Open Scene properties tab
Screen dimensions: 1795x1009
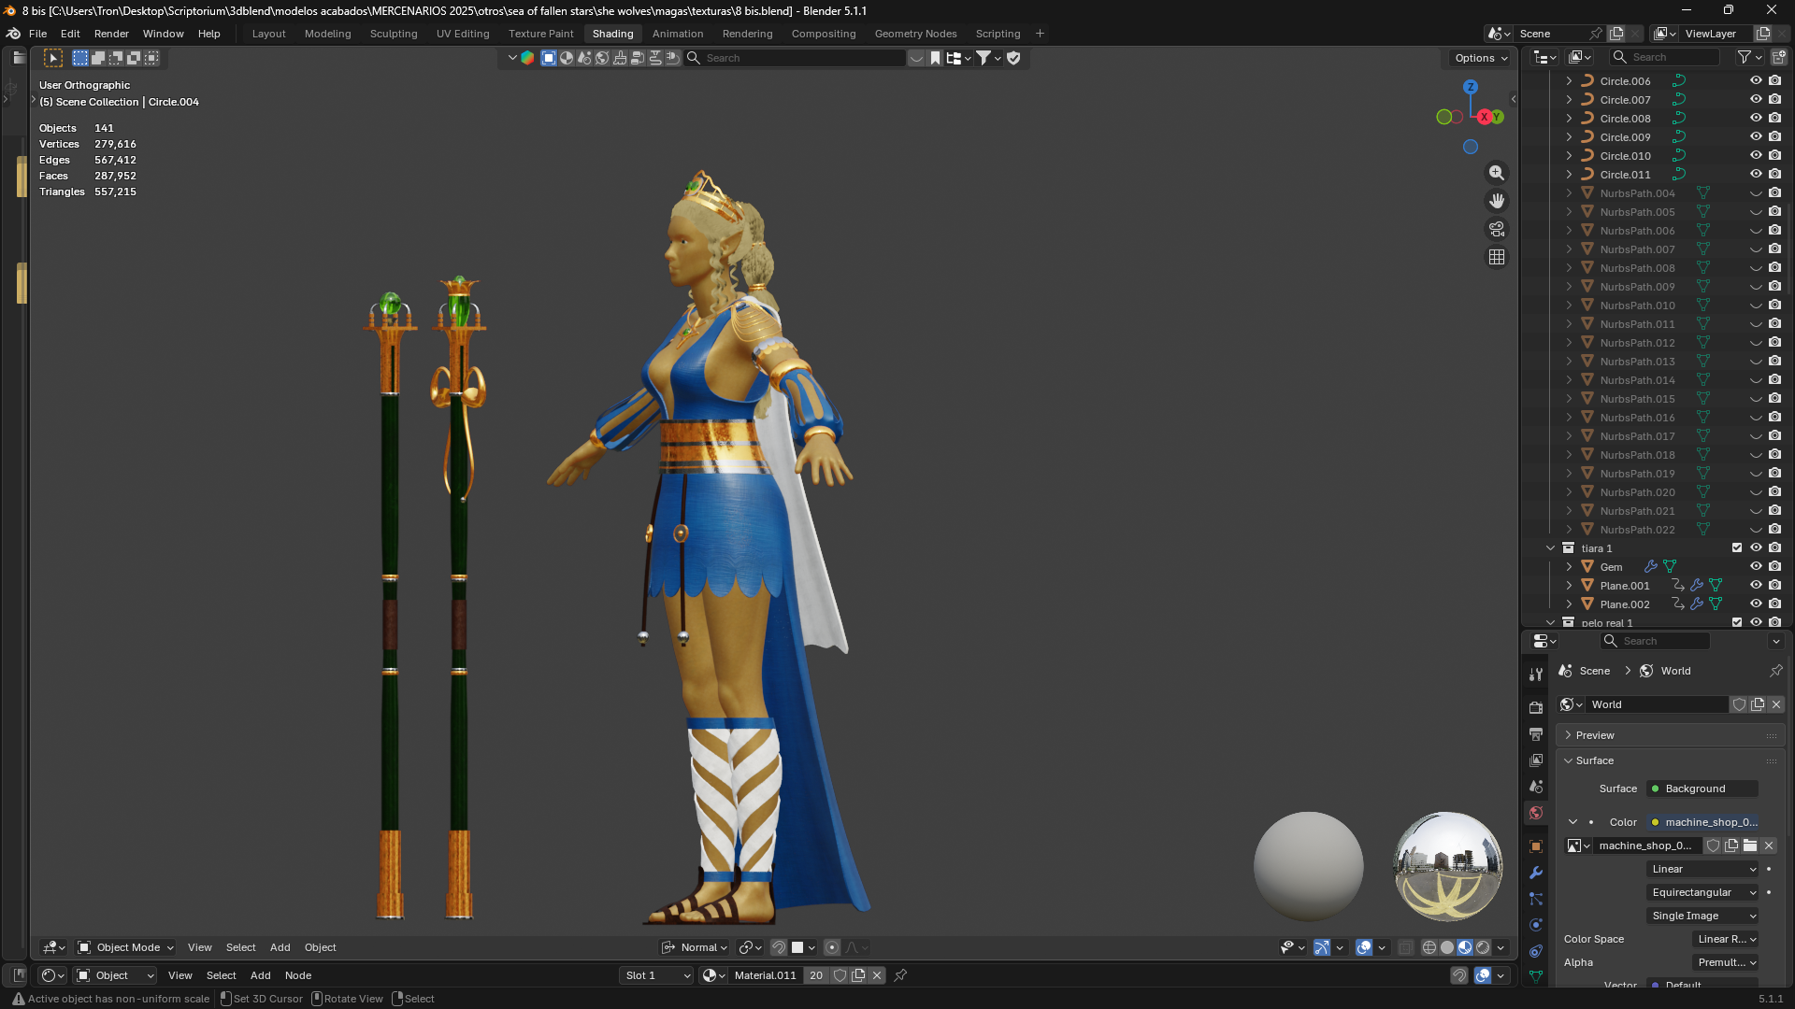(1536, 787)
